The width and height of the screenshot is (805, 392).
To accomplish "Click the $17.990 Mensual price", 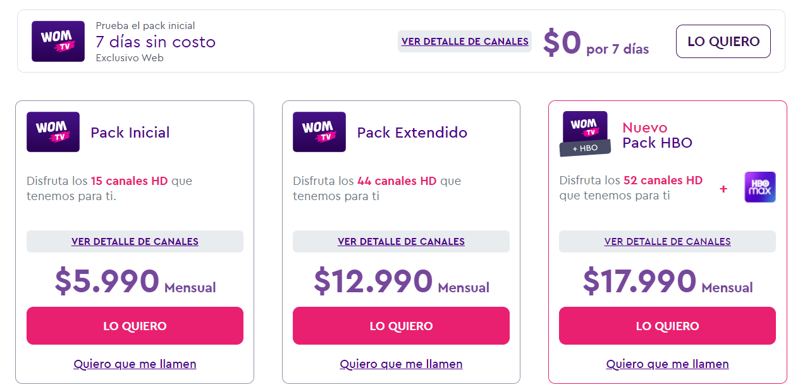I will tap(667, 282).
